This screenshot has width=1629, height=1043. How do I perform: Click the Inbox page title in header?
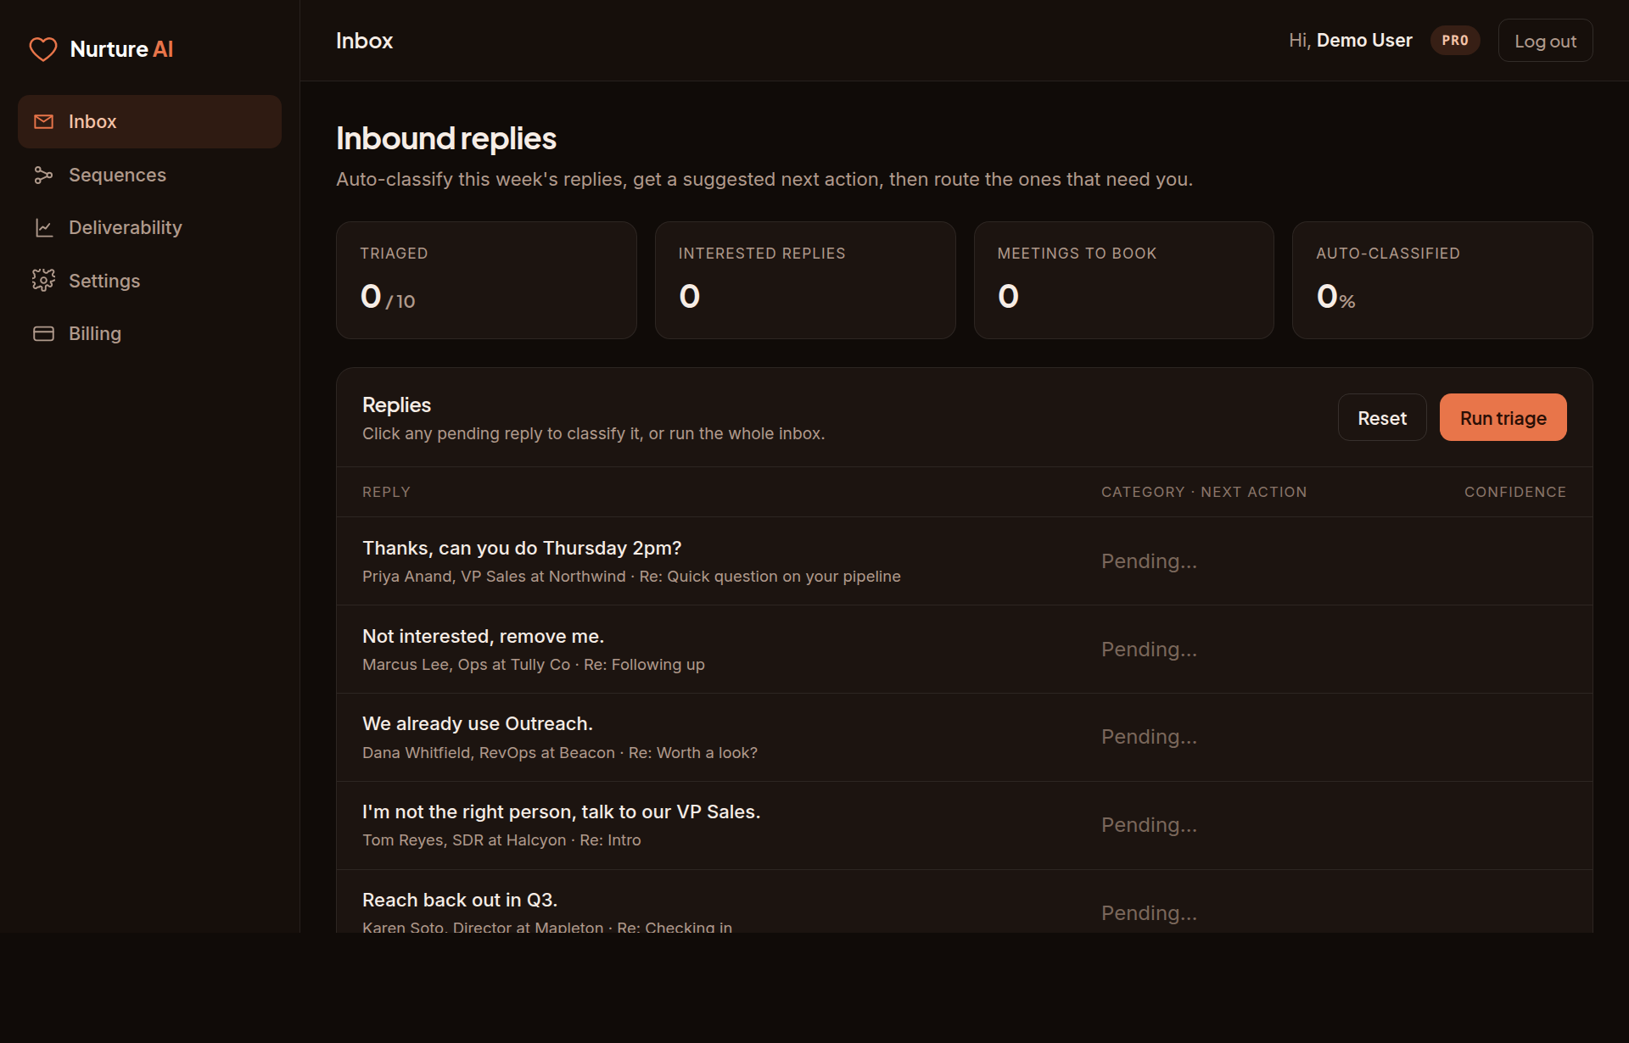pyautogui.click(x=364, y=41)
